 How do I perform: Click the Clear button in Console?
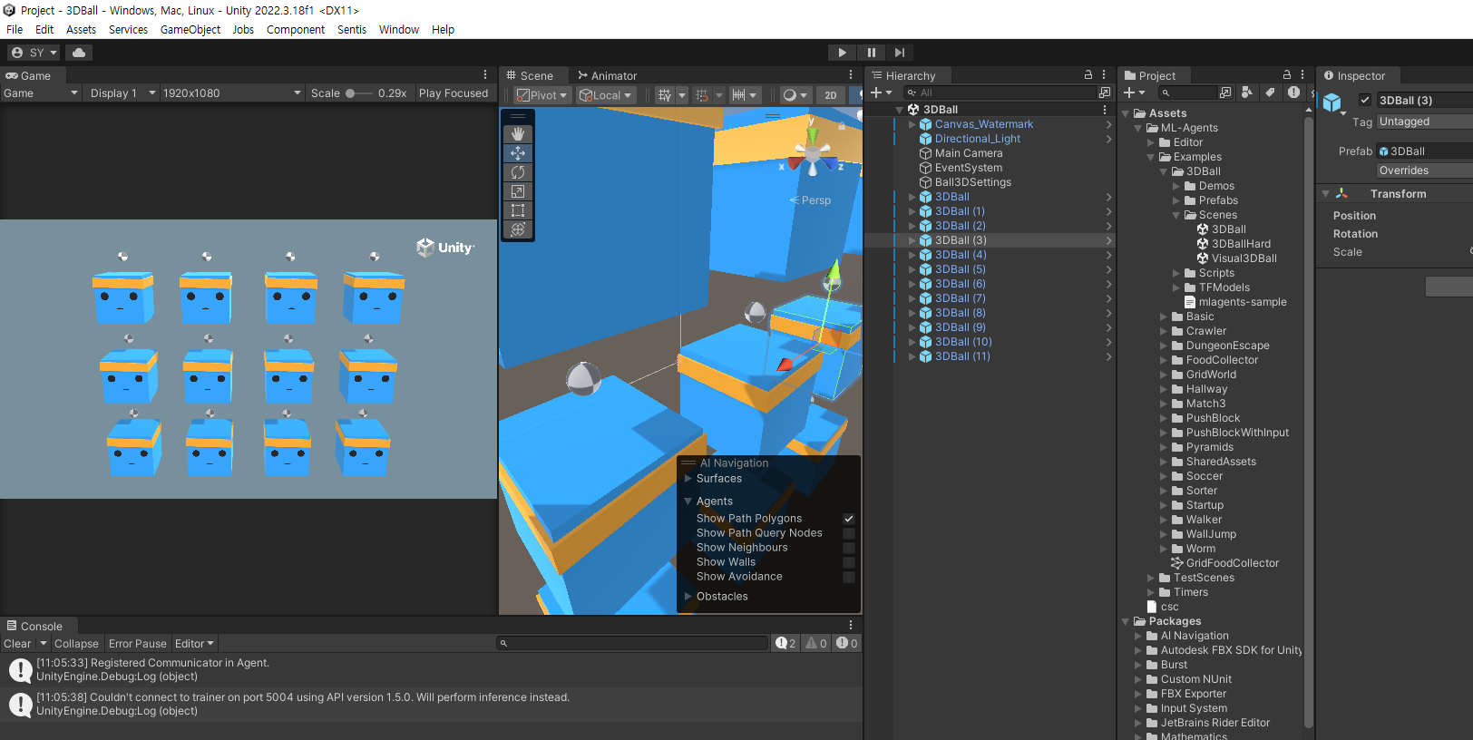pyautogui.click(x=17, y=643)
